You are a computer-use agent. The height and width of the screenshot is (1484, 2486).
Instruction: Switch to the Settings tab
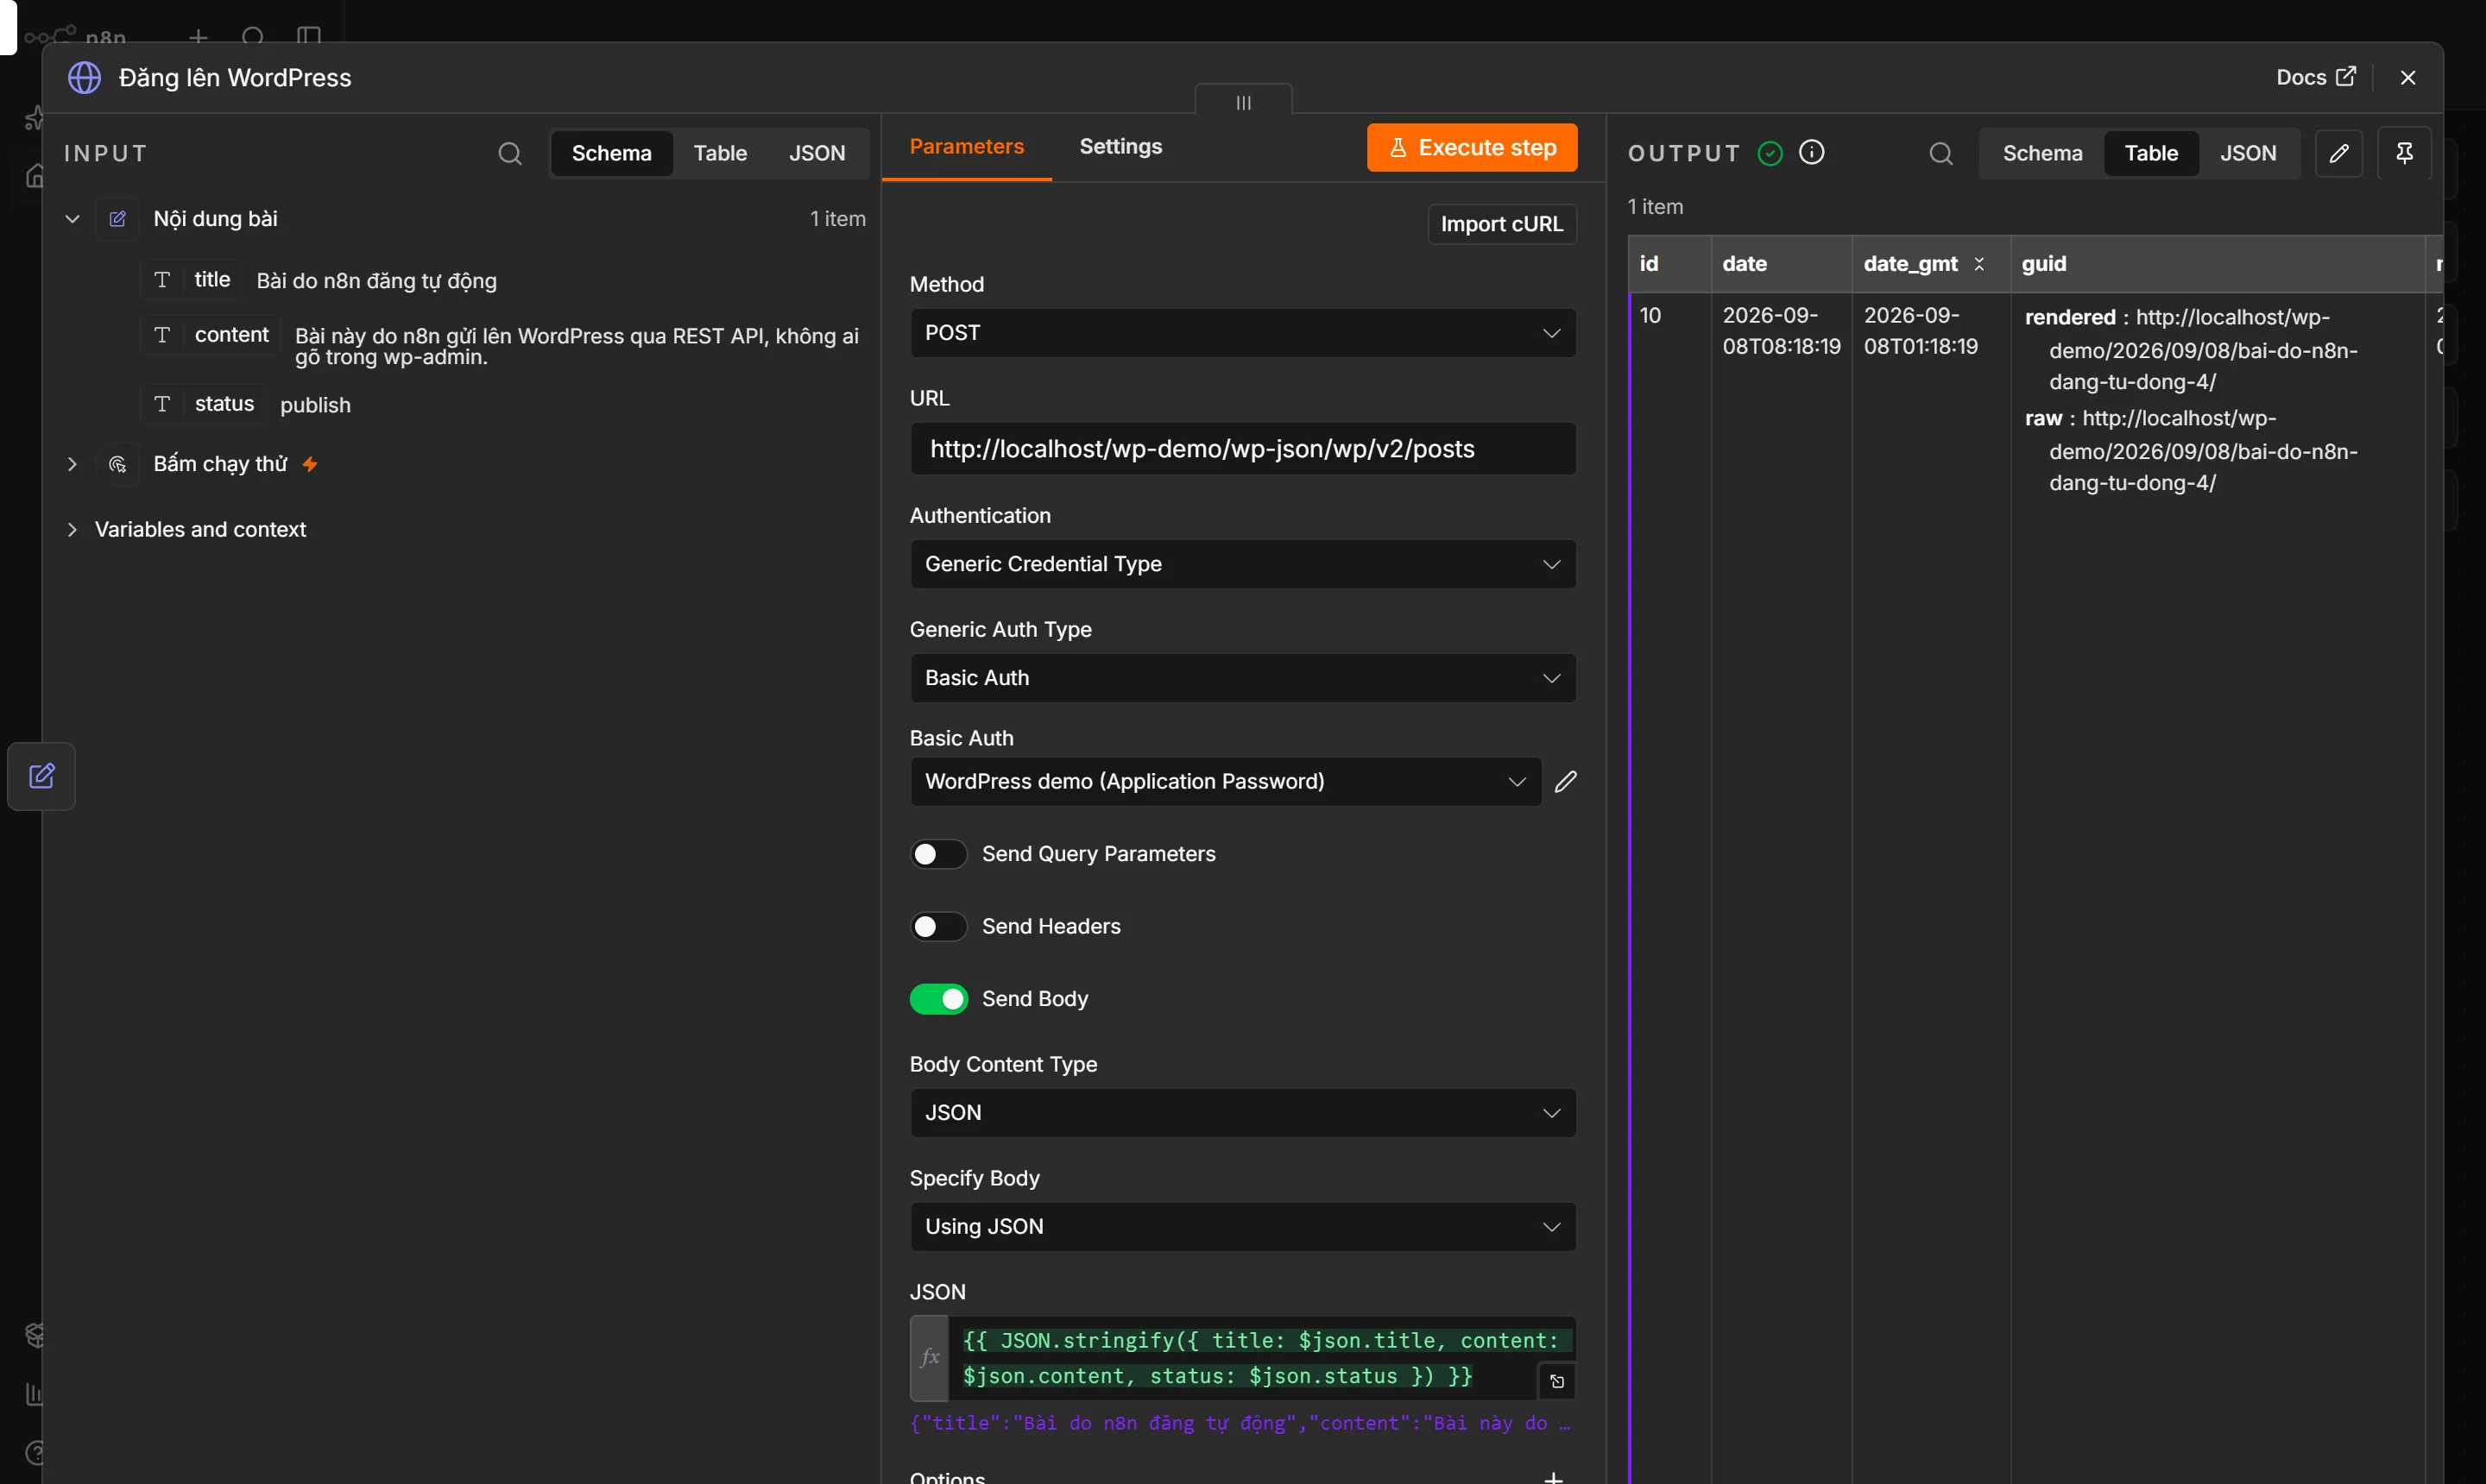click(x=1120, y=146)
